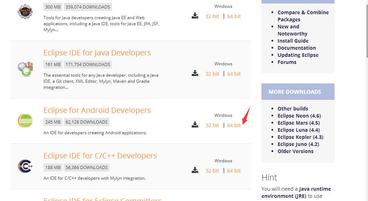This screenshot has width=368, height=201.
Task: Click the 188 MB size badge
Action: [x=53, y=167]
